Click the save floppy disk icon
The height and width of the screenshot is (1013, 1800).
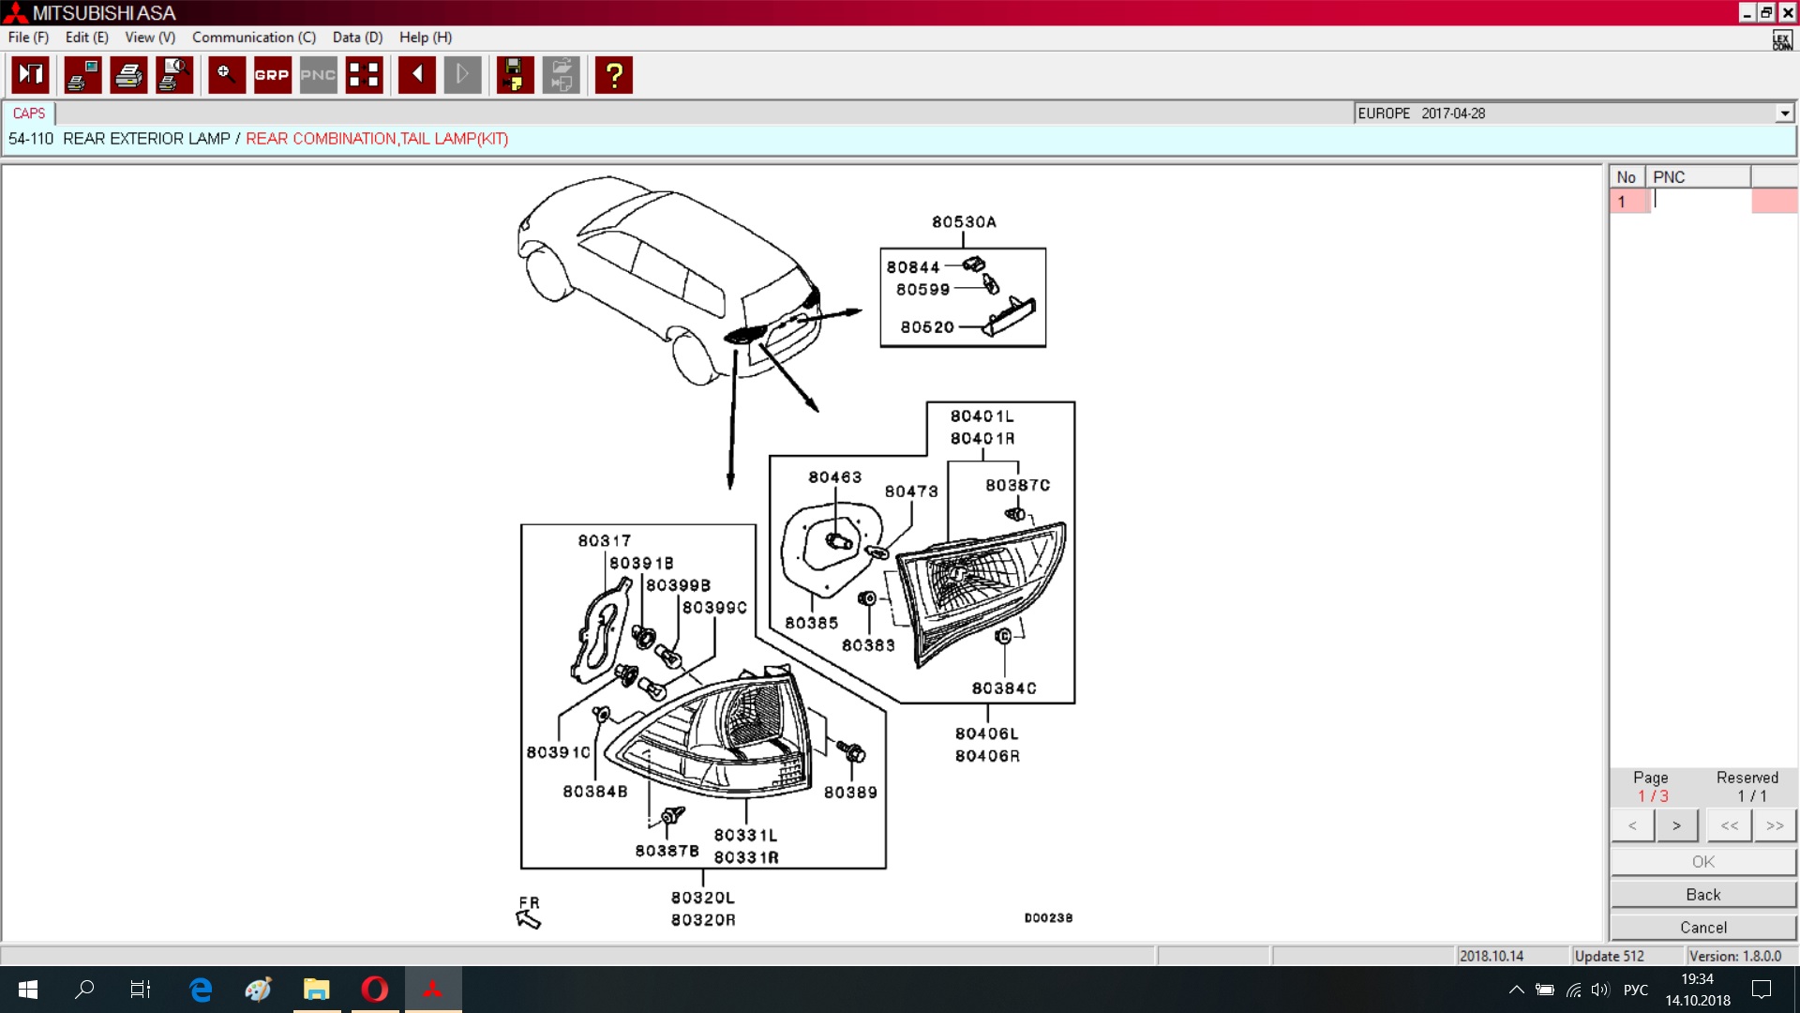pyautogui.click(x=514, y=75)
